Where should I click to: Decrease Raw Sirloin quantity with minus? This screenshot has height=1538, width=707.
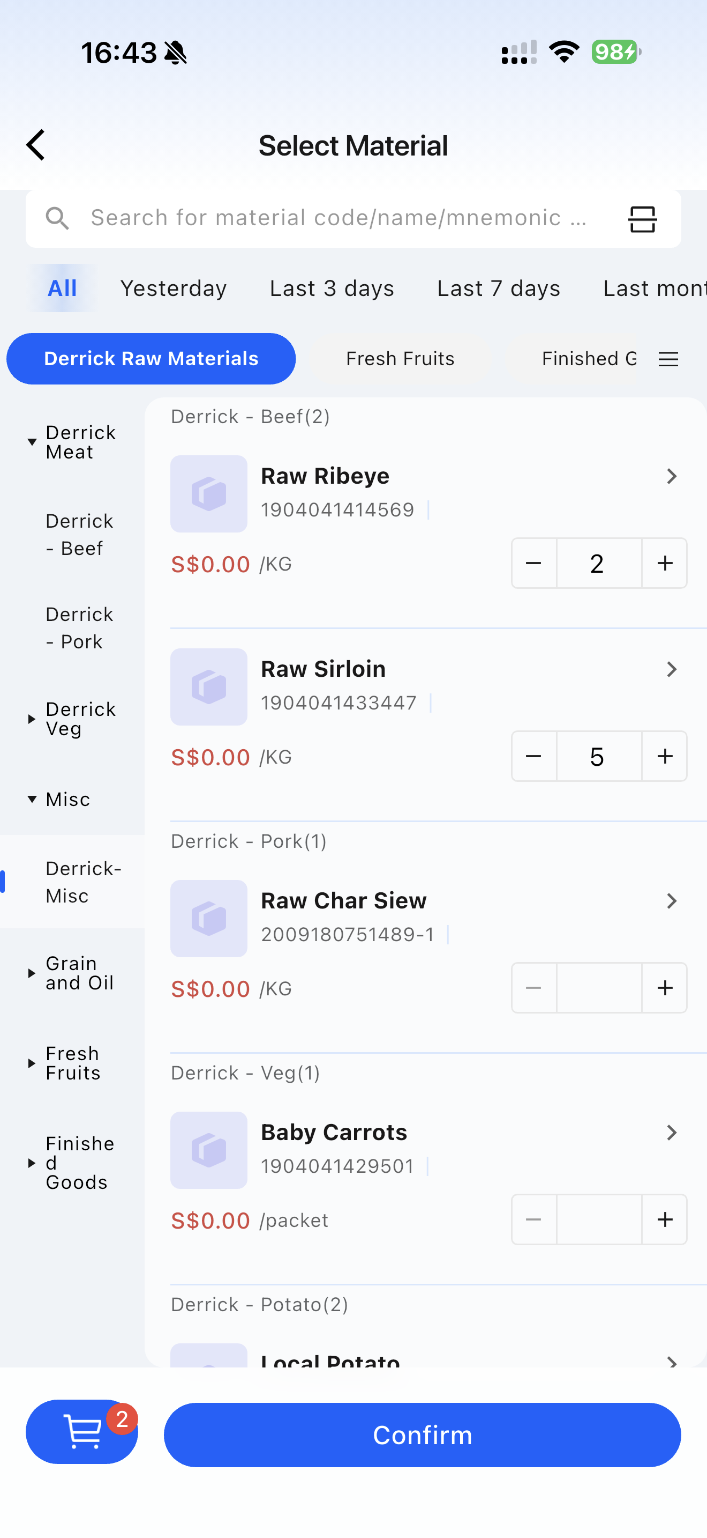533,756
